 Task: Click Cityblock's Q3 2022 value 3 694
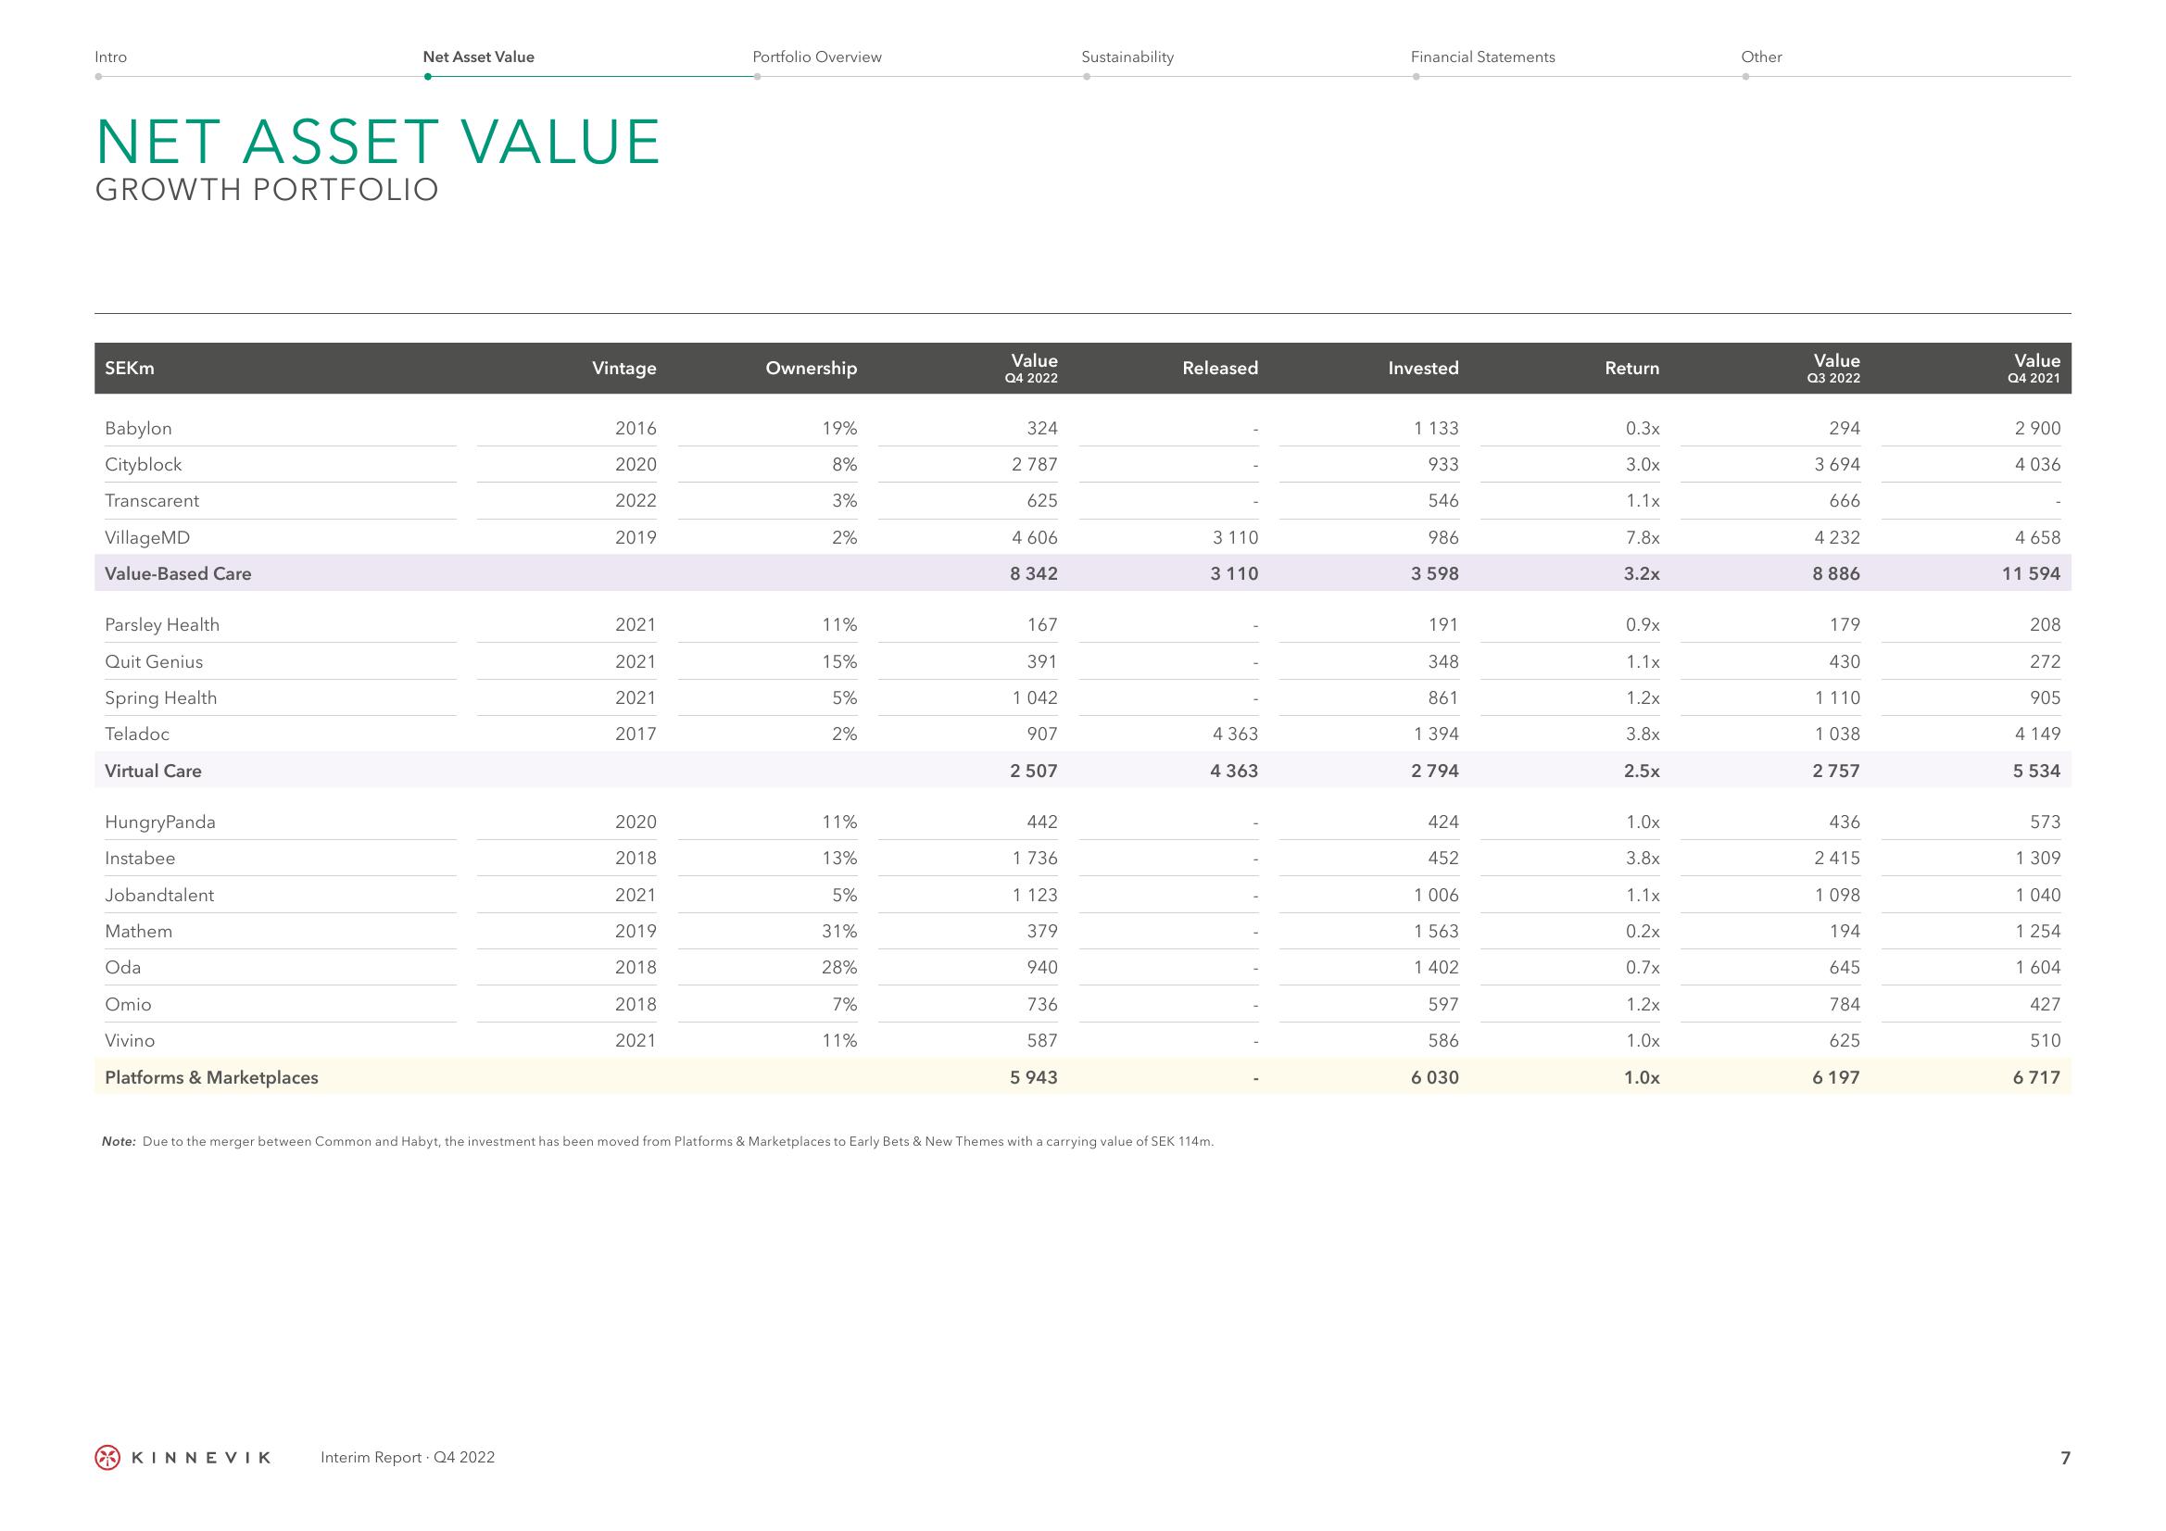tap(1837, 464)
